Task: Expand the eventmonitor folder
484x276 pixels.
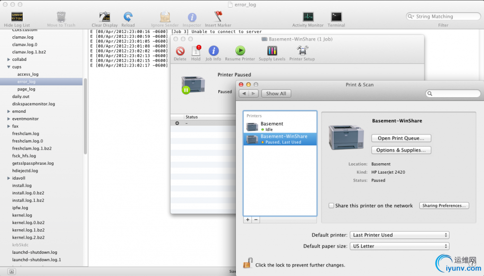Action: click(9, 118)
